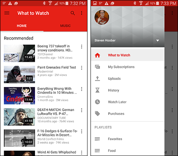The image size is (178, 156).
Task: Tap battery icon in right status bar
Action: 157,3
